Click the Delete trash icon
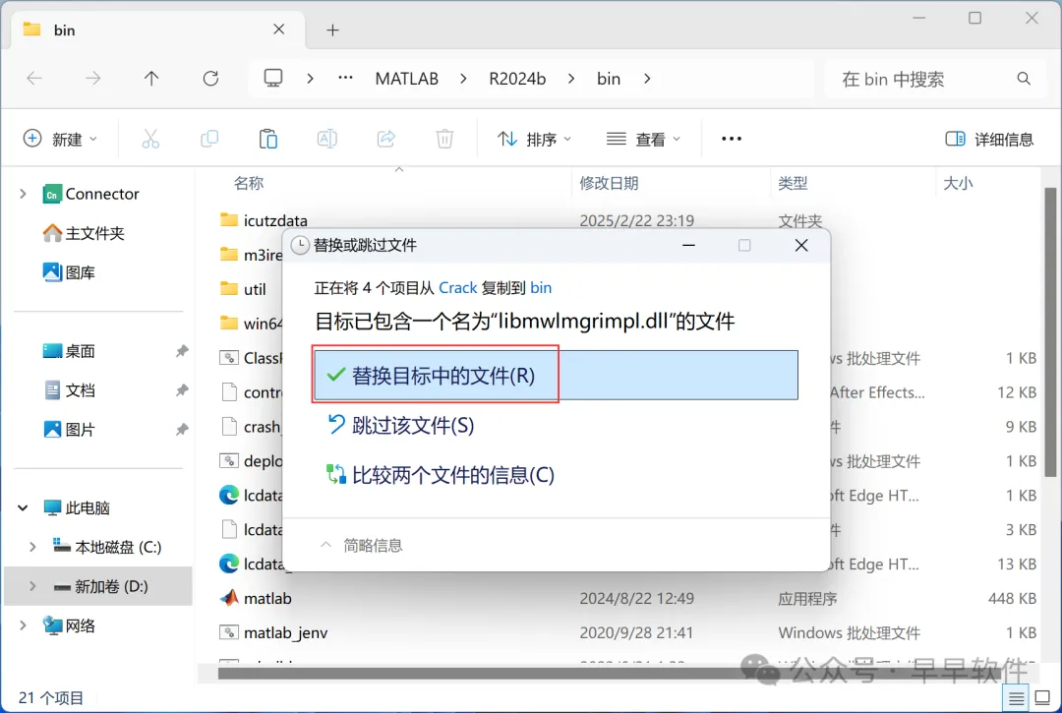The width and height of the screenshot is (1062, 713). coord(444,139)
